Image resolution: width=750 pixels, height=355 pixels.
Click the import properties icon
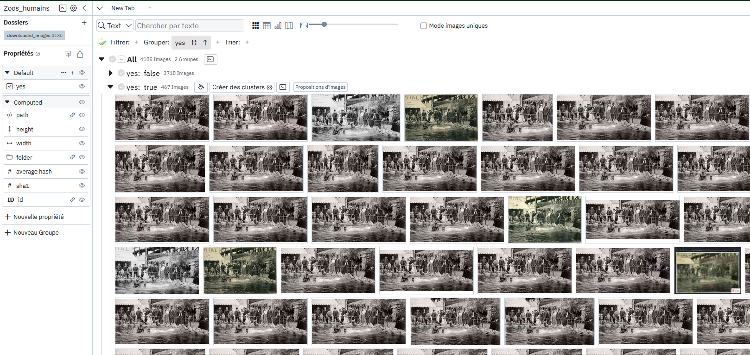pyautogui.click(x=69, y=54)
